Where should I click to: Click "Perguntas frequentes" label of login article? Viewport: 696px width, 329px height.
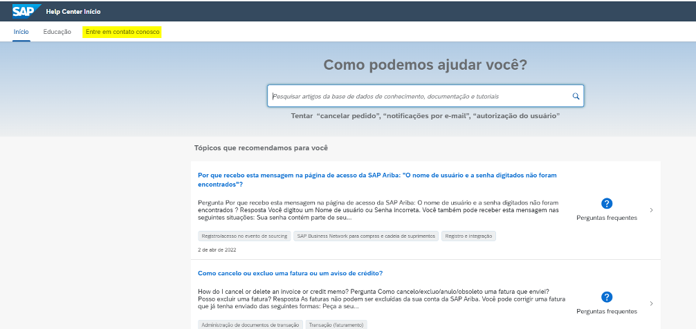pos(607,218)
